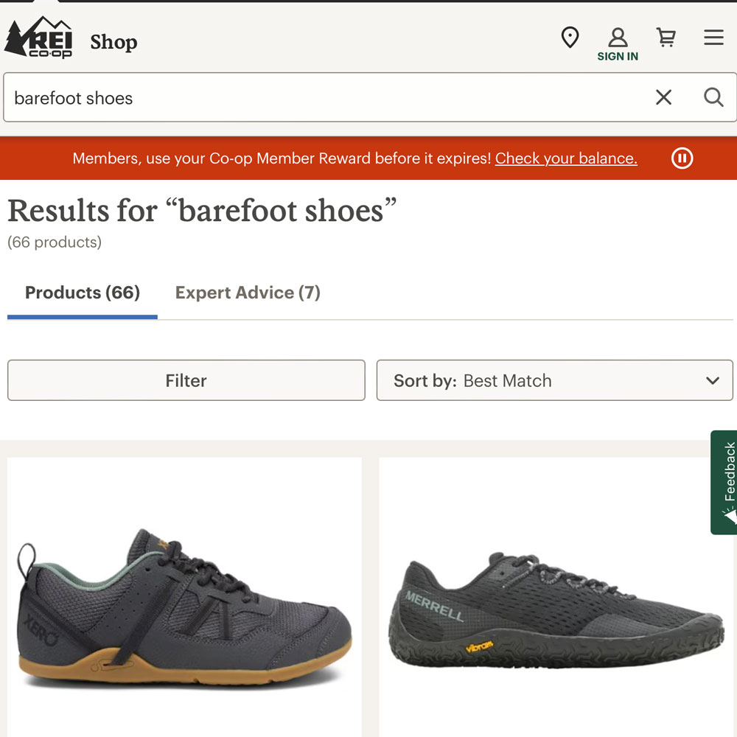This screenshot has height=737, width=737.
Task: Clear the search field with the X icon
Action: click(x=663, y=97)
